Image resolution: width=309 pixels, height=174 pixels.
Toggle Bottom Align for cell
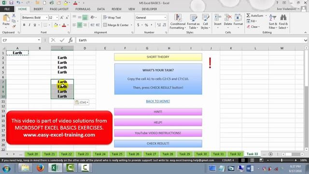pyautogui.click(x=85, y=17)
